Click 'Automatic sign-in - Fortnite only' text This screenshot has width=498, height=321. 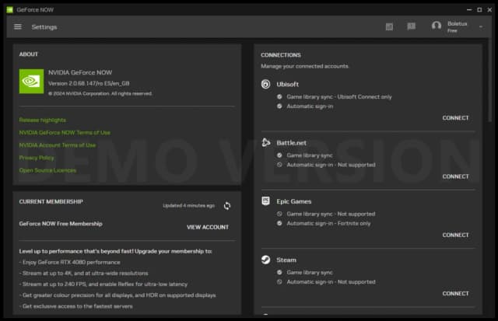click(x=328, y=223)
